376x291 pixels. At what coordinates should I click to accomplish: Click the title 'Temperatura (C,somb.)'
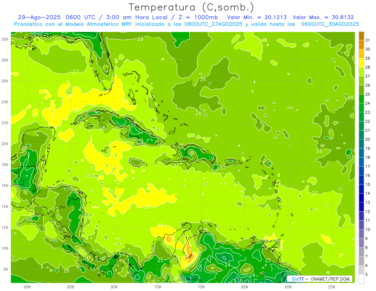click(191, 8)
